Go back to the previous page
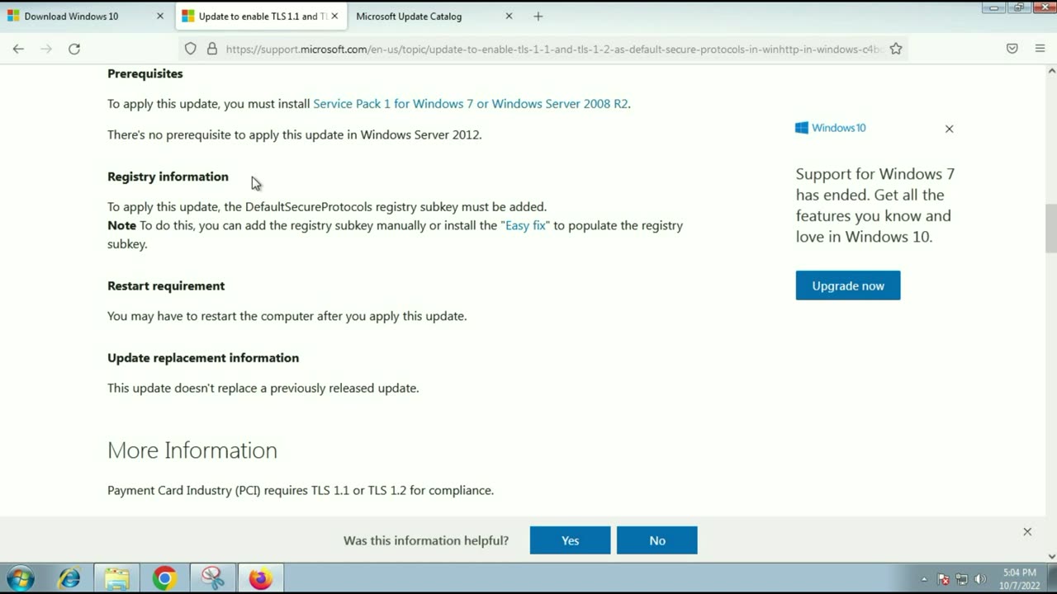The height and width of the screenshot is (594, 1057). pos(18,49)
